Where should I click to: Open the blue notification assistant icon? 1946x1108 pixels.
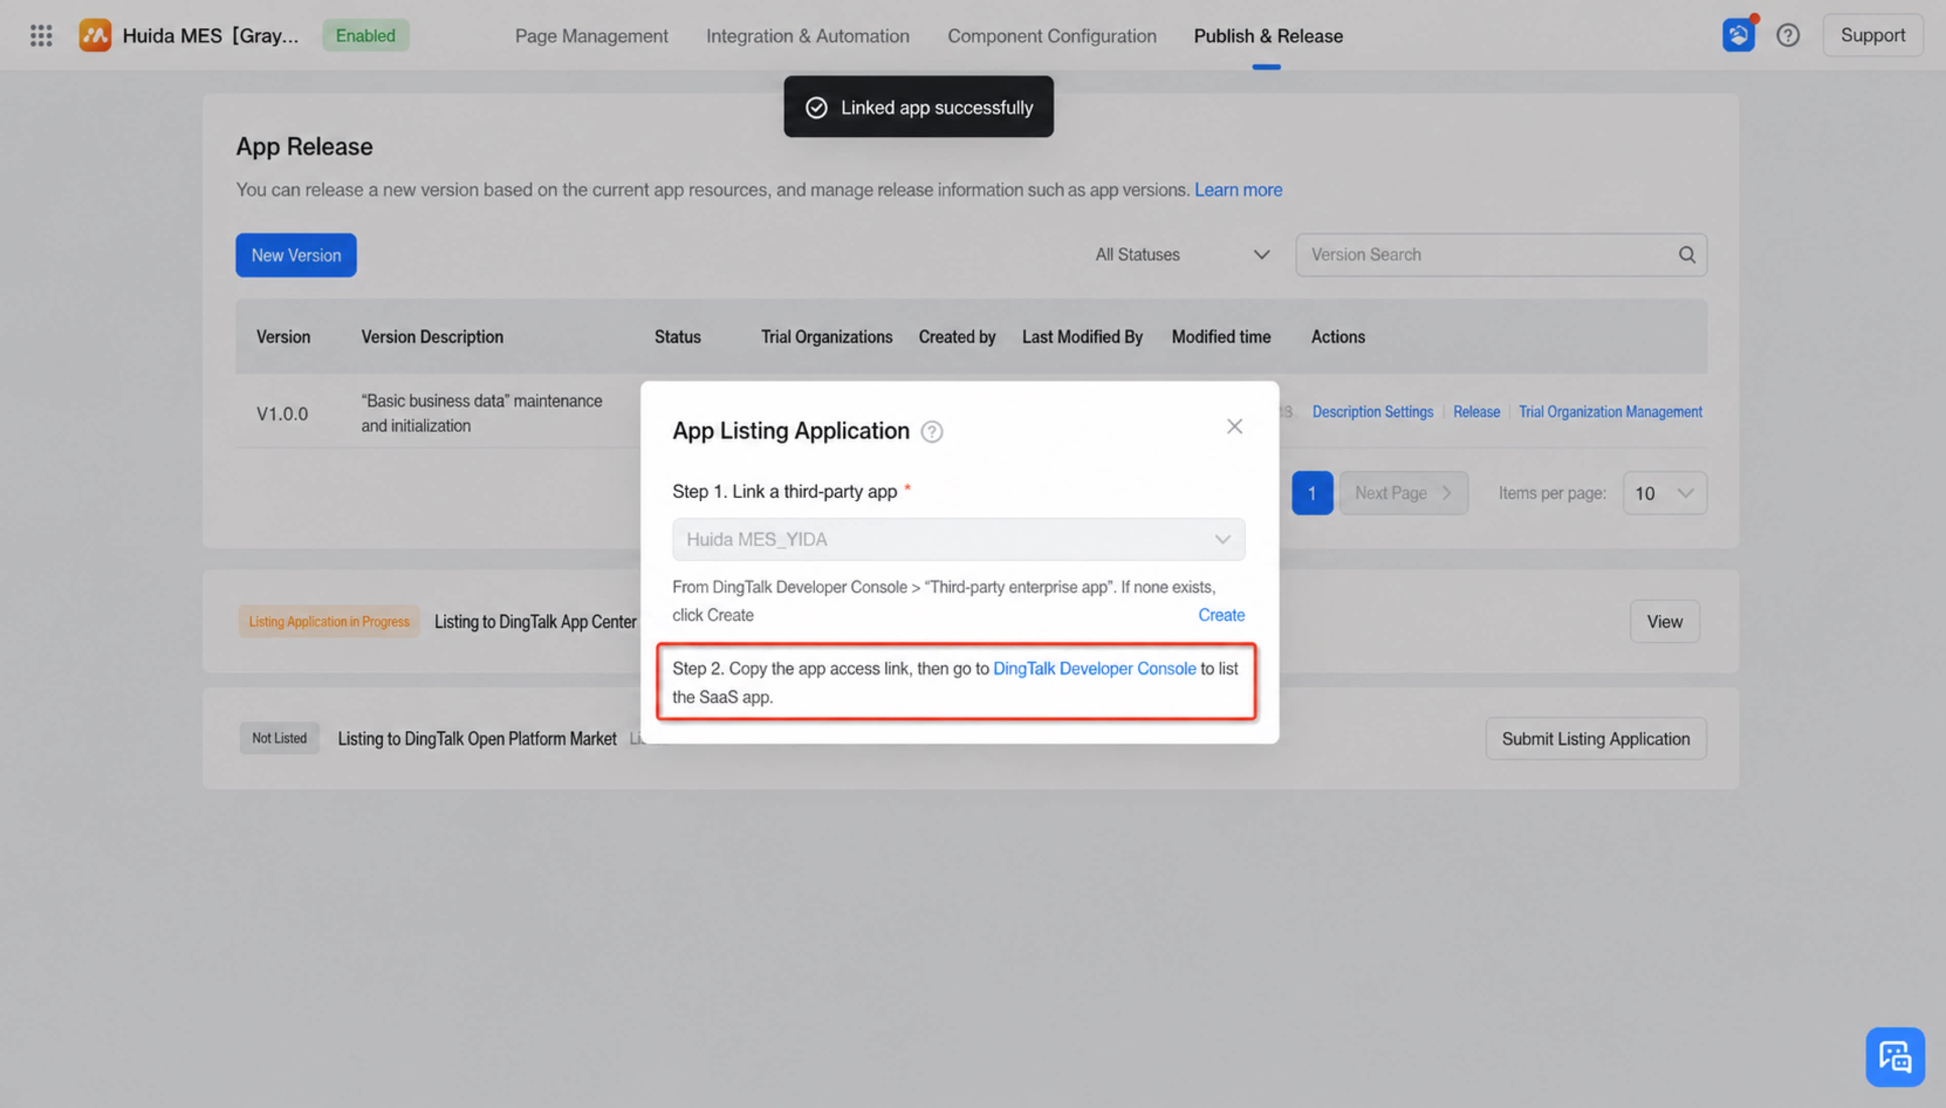click(1738, 35)
